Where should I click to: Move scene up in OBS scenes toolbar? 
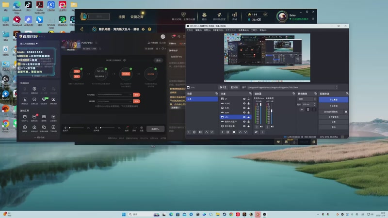pos(207,132)
